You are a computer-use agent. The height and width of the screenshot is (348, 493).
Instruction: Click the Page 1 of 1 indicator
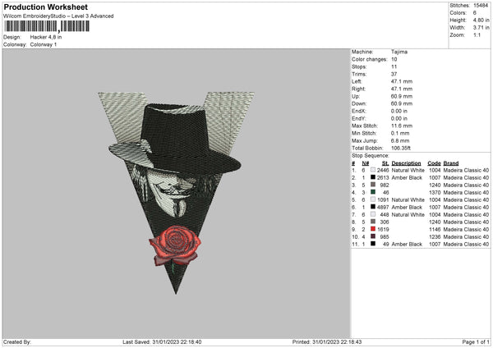476,342
